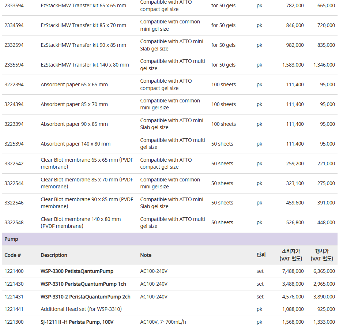Screen dimensions: 339x327
Task: Open WSP-3310 PeristaQuantumPump 1ch item
Action: pos(83,284)
